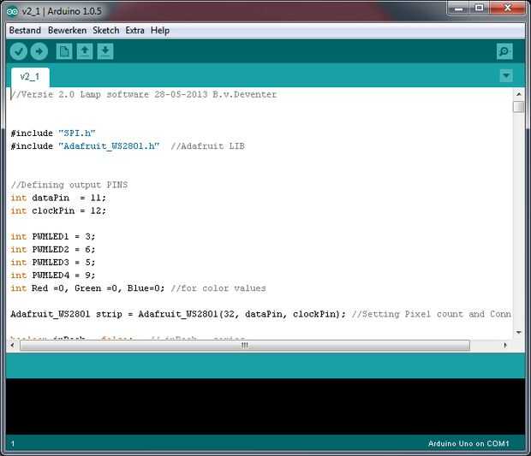Click the vertical scrollbar thumb
The width and height of the screenshot is (531, 456).
click(x=519, y=107)
